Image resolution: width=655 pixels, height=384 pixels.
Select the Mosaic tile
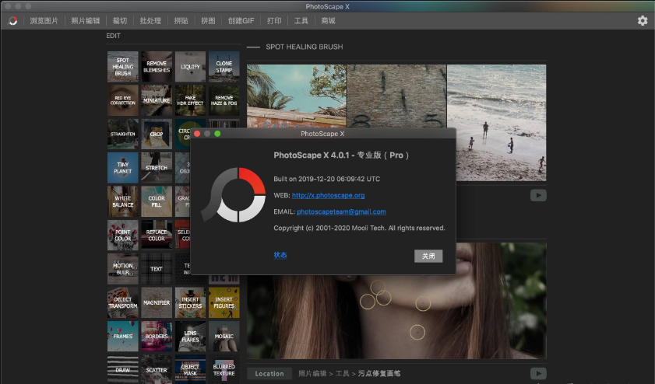point(224,336)
